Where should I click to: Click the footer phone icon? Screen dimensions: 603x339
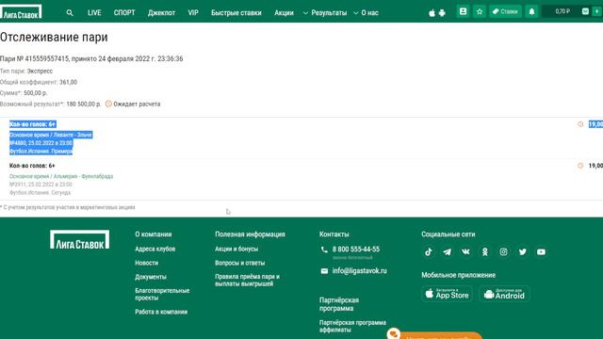pos(324,250)
